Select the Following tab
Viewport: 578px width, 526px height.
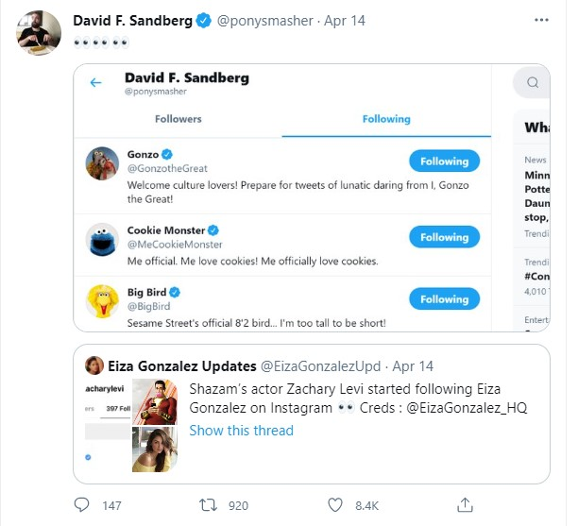[x=386, y=119]
